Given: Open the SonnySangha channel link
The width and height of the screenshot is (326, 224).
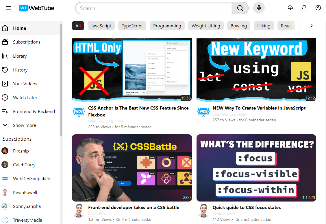Looking at the screenshot, I should (30, 206).
